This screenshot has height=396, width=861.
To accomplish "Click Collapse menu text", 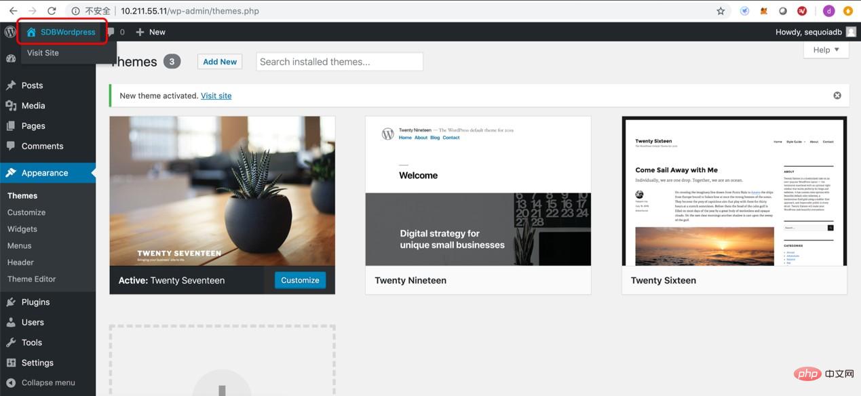I will (x=48, y=382).
